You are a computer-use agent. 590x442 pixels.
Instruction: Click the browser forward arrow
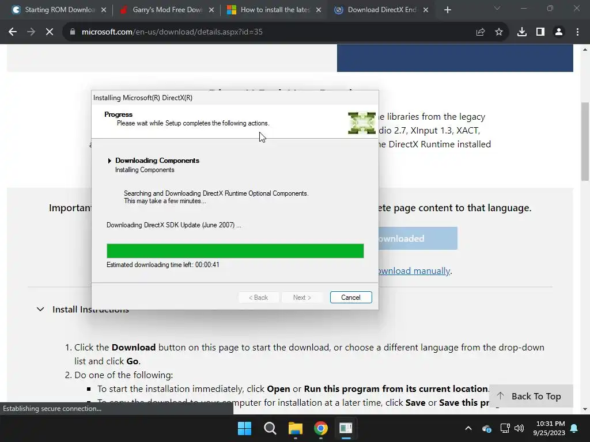point(31,32)
